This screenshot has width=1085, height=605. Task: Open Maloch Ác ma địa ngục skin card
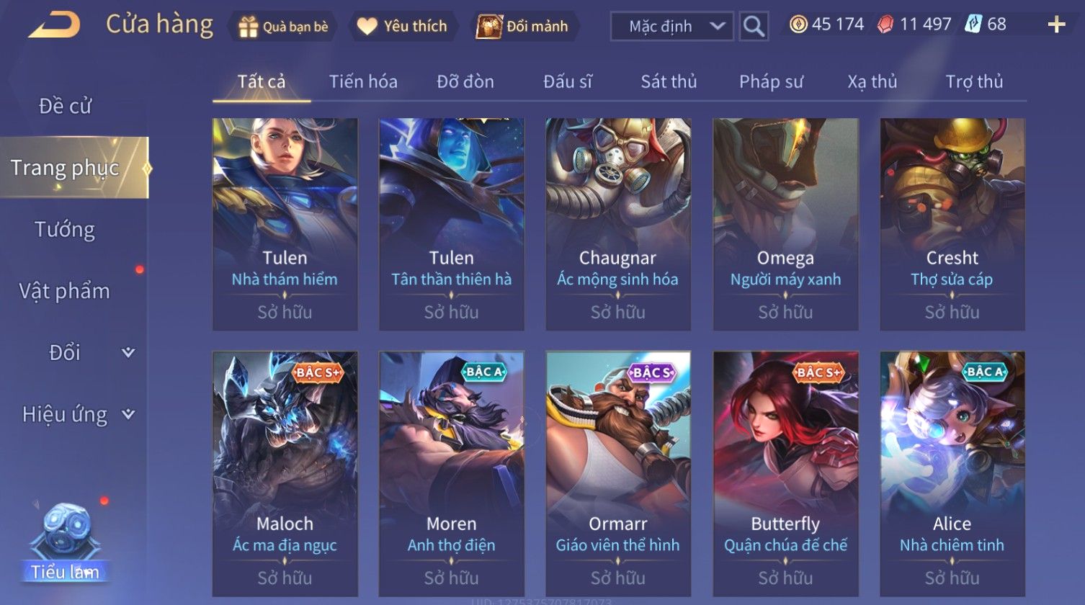[x=285, y=474]
